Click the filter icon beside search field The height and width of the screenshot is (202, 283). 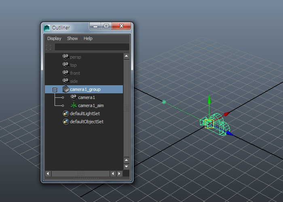(49, 47)
